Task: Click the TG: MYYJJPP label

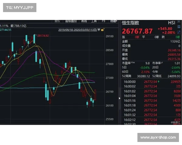Action: coord(19,8)
